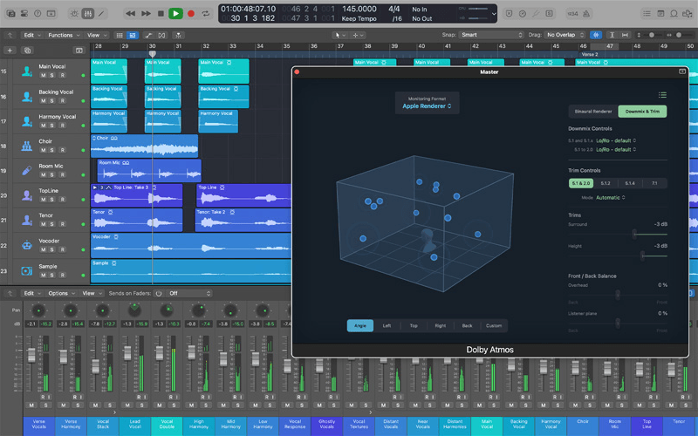Image resolution: width=698 pixels, height=436 pixels.
Task: Open Tracks area Edit menu
Action: pyautogui.click(x=31, y=35)
